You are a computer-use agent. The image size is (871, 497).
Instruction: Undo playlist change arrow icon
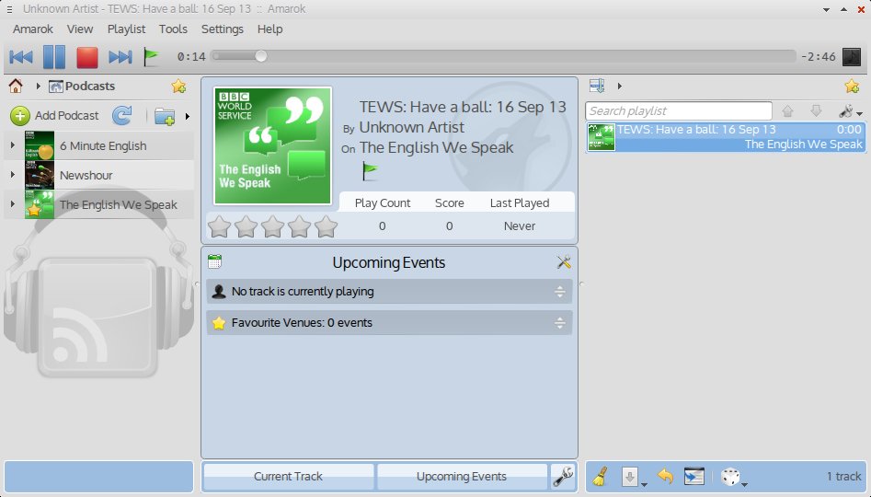point(665,477)
